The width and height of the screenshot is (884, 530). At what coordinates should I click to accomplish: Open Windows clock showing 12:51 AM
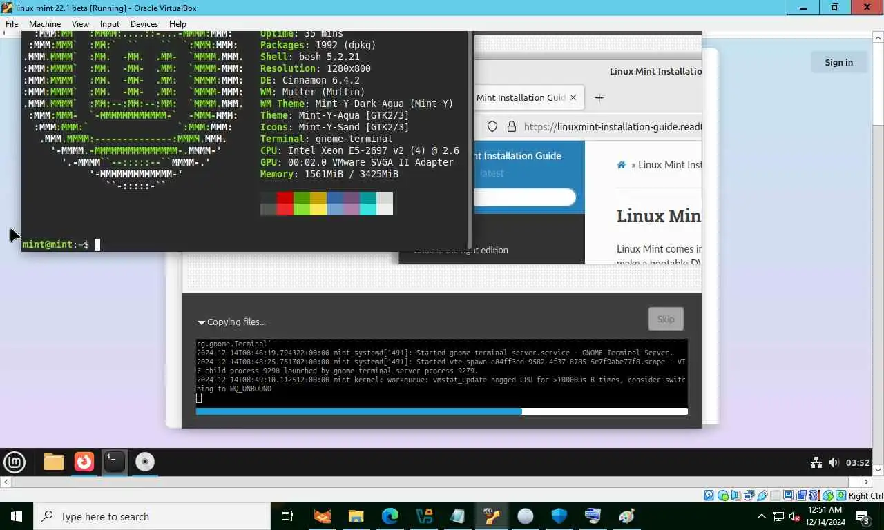826,516
